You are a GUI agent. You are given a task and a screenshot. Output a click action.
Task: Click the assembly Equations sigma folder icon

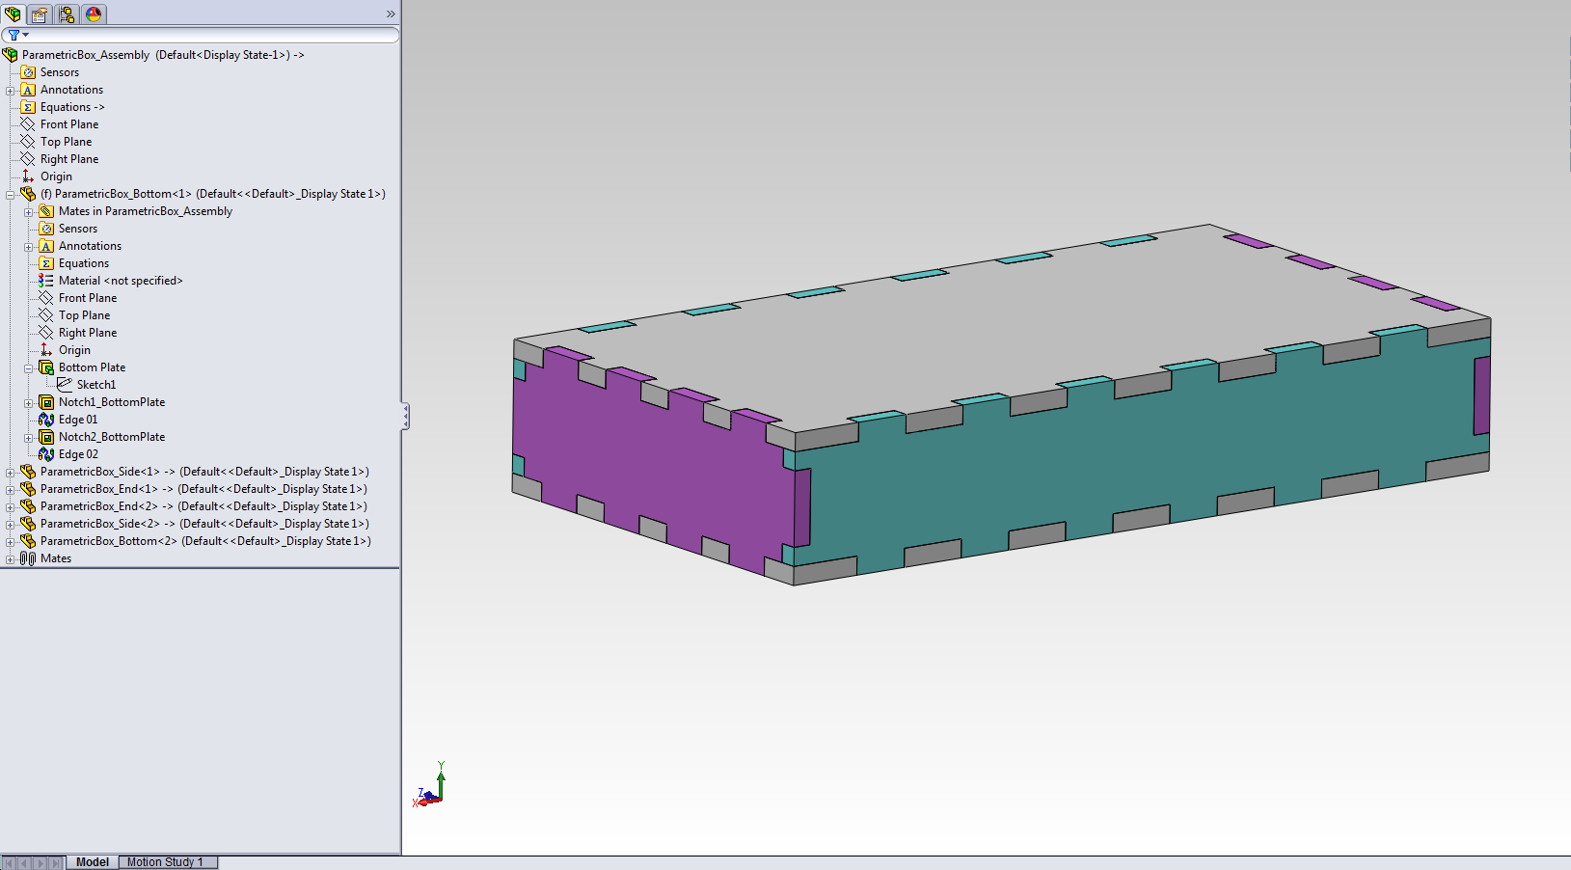pos(29,107)
